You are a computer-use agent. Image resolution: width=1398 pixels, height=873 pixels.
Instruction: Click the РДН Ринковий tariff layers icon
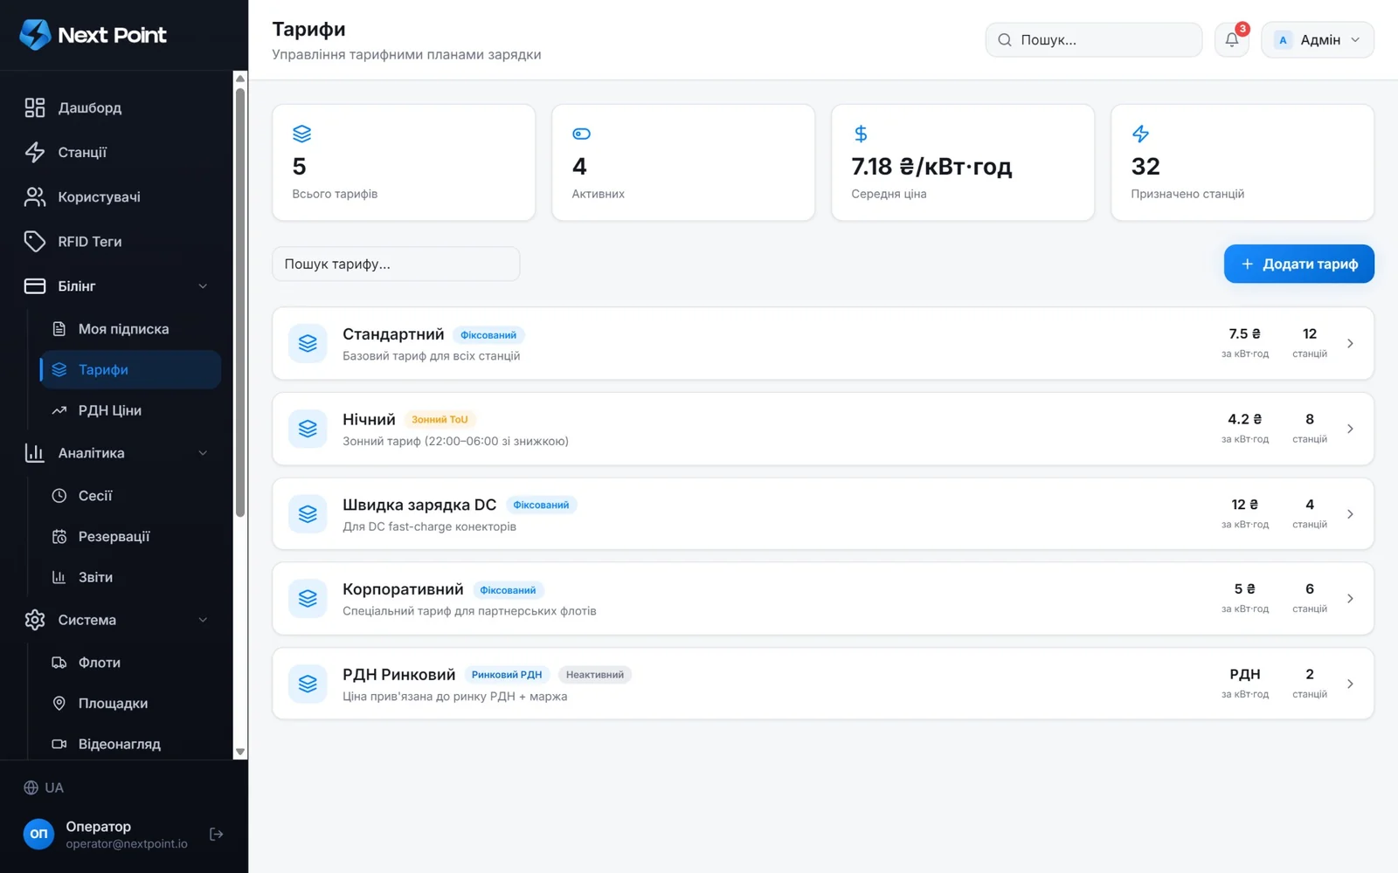[308, 684]
